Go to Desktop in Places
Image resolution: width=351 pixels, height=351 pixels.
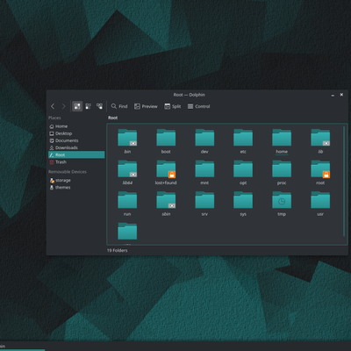click(76, 133)
